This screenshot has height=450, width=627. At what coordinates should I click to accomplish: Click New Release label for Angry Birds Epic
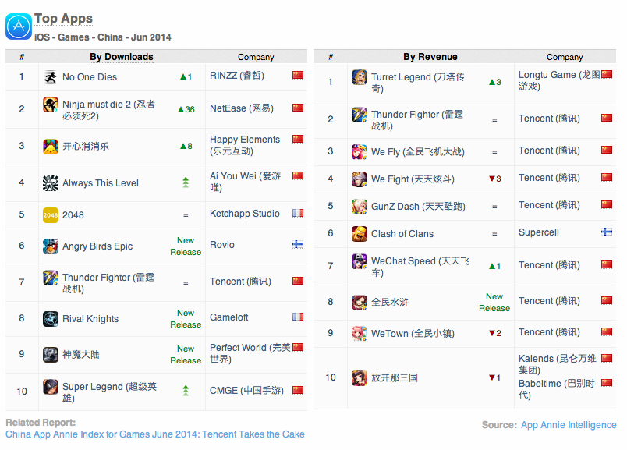(x=186, y=246)
